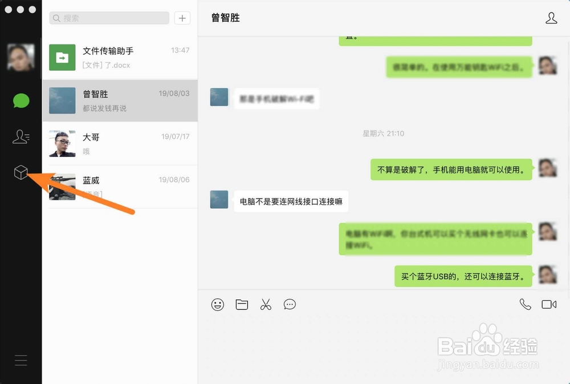Click the green message bubble about 蓝牙USB

[463, 276]
